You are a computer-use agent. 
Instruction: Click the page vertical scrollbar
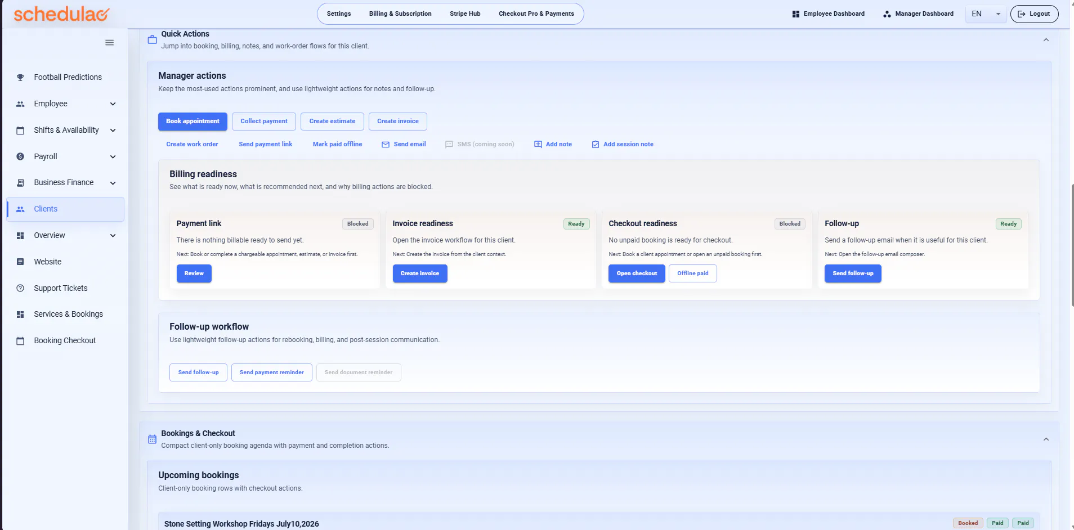tap(1072, 245)
